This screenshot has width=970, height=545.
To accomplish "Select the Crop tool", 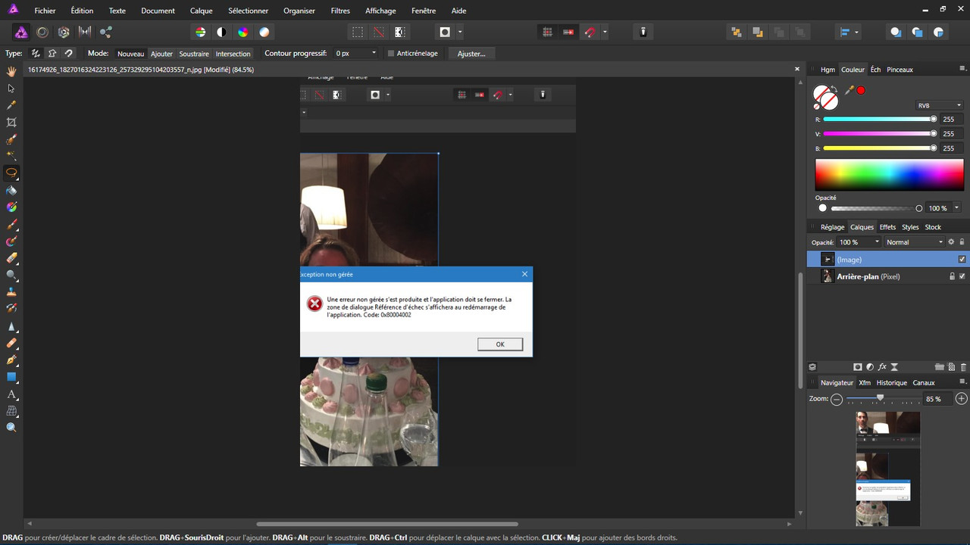I will [x=11, y=122].
